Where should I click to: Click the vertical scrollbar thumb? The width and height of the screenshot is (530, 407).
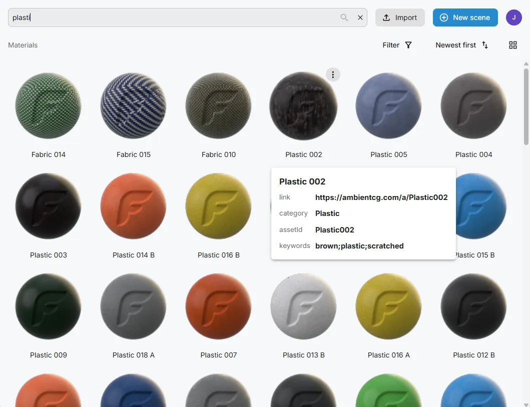pos(526,105)
